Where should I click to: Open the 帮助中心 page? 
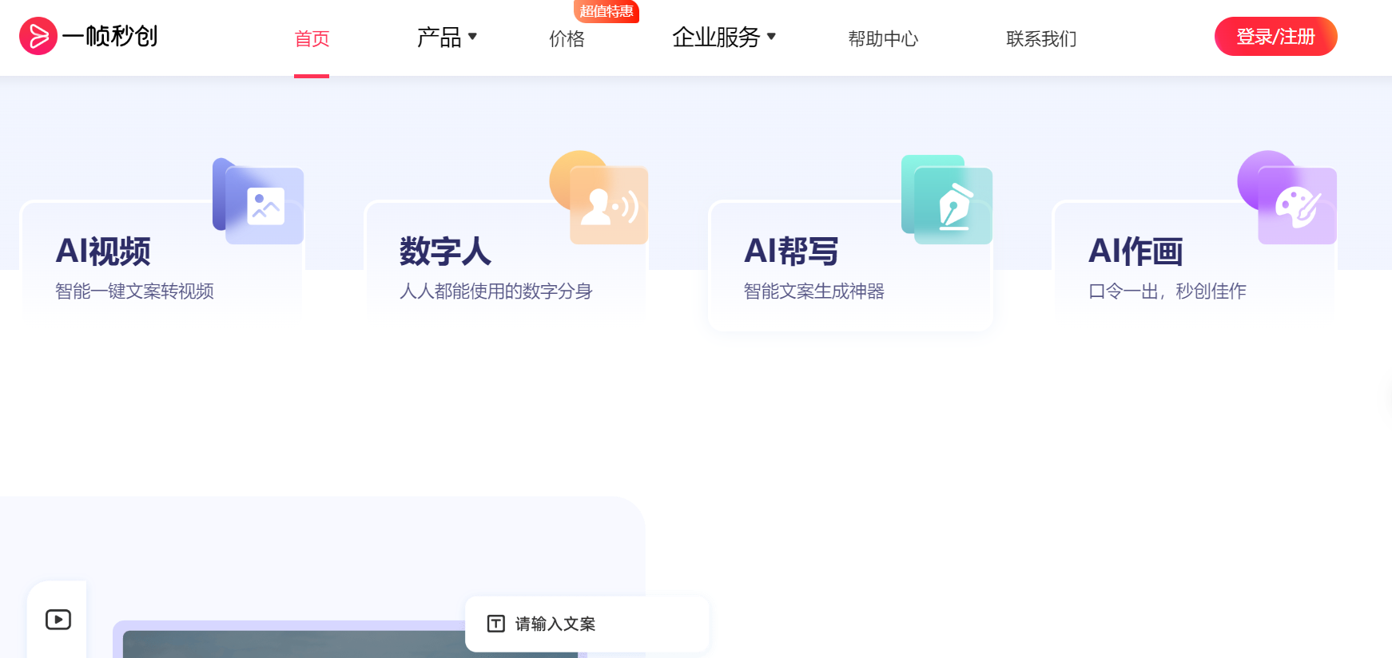(x=883, y=38)
